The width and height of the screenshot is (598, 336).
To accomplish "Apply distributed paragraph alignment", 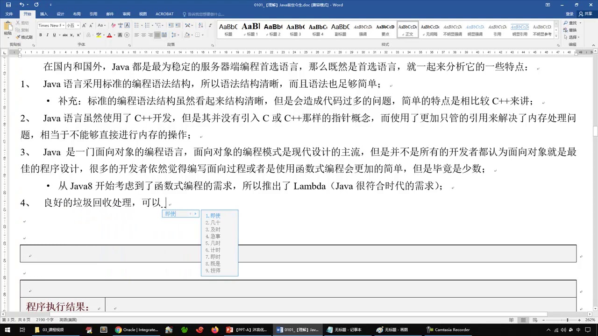I will [x=164, y=35].
